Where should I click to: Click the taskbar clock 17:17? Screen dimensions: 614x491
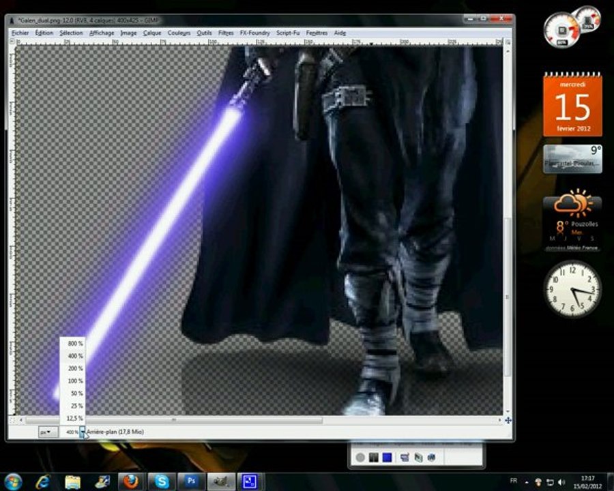click(x=587, y=482)
